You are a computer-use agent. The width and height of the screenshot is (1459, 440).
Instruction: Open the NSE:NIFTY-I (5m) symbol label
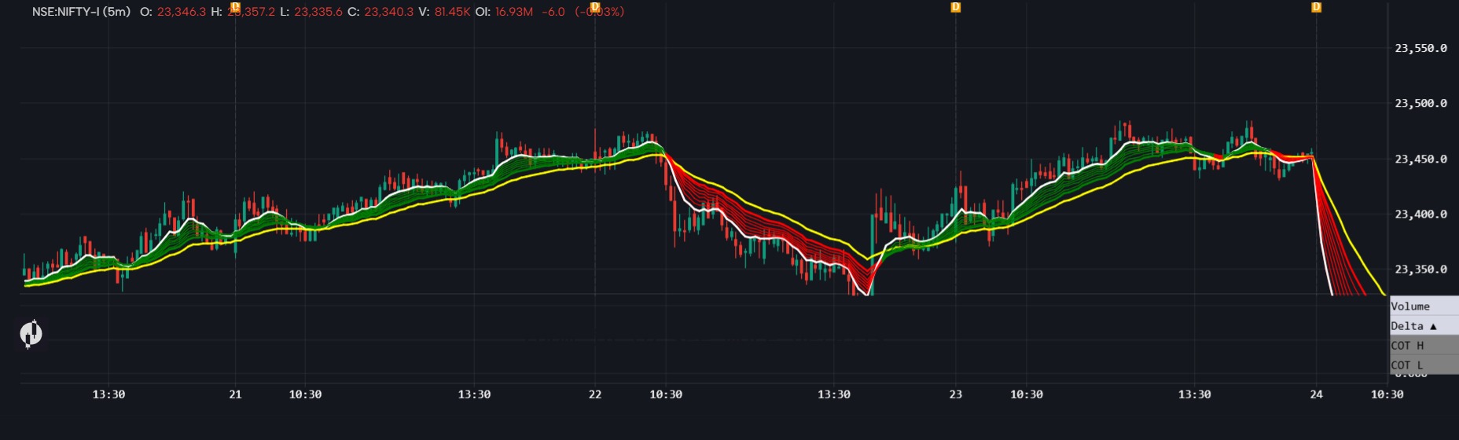pyautogui.click(x=81, y=12)
